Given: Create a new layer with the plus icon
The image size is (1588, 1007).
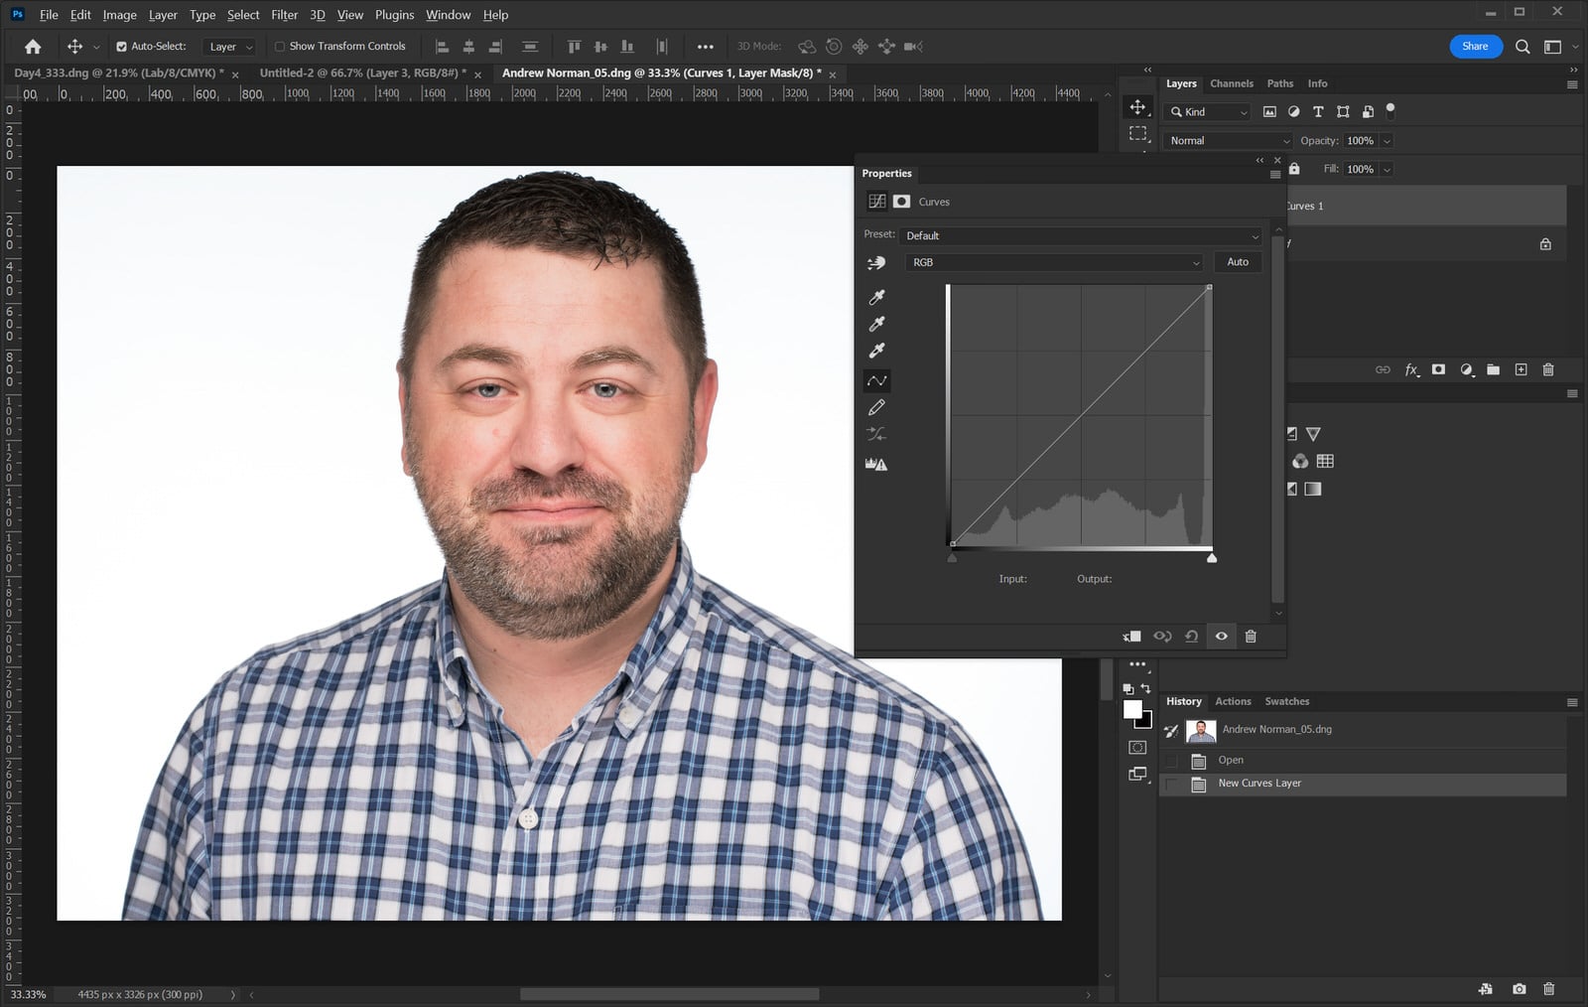Looking at the screenshot, I should (1521, 369).
